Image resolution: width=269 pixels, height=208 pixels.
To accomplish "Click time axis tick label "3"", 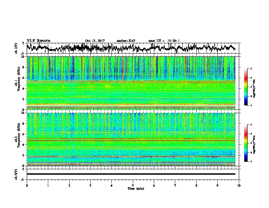I will [90, 186].
